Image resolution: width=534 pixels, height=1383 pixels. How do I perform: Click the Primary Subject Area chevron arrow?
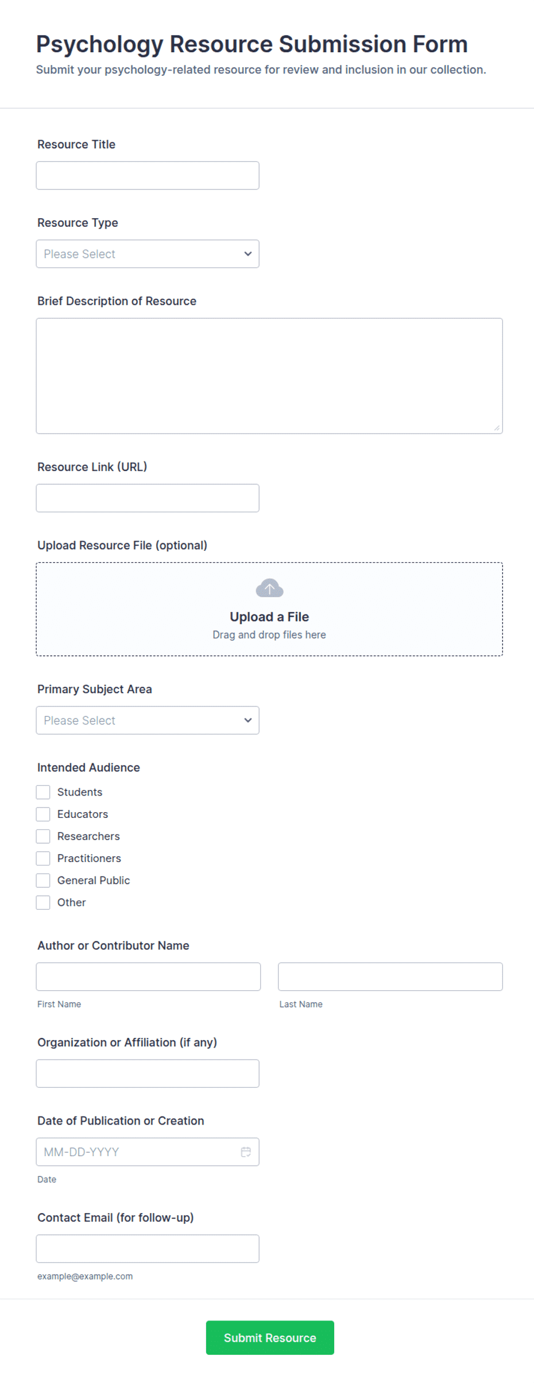click(248, 720)
